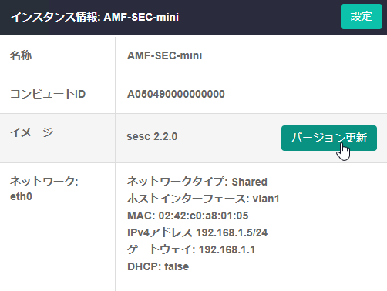The width and height of the screenshot is (387, 291).
Task: Select the ゲートウェイ: 192.168.1.1 line
Action: [191, 249]
